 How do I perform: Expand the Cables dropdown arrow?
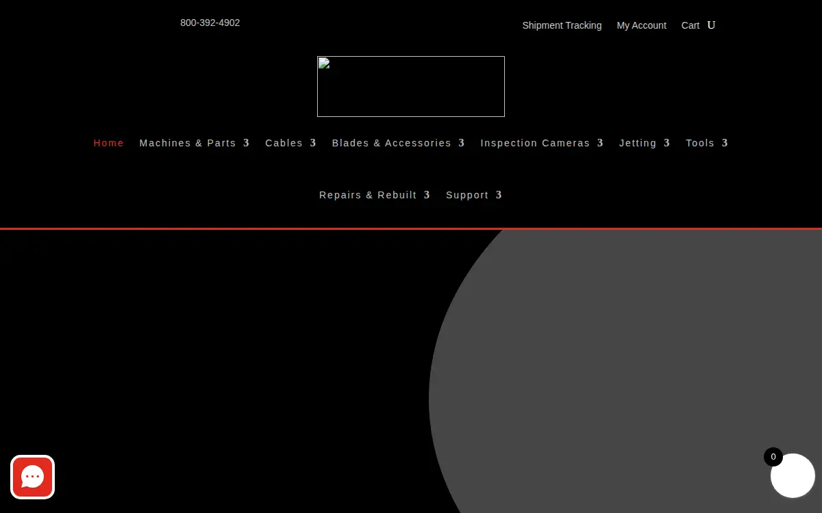tap(313, 143)
